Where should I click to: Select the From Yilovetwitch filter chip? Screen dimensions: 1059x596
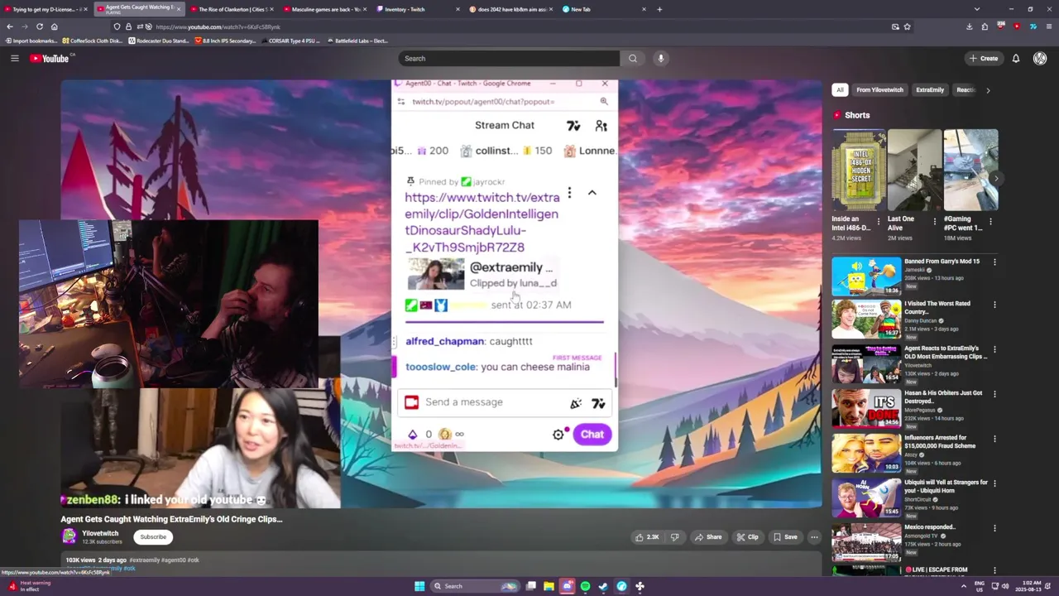(879, 90)
